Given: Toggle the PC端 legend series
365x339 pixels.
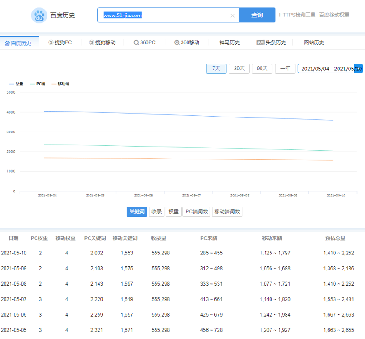Looking at the screenshot, I should click(37, 84).
